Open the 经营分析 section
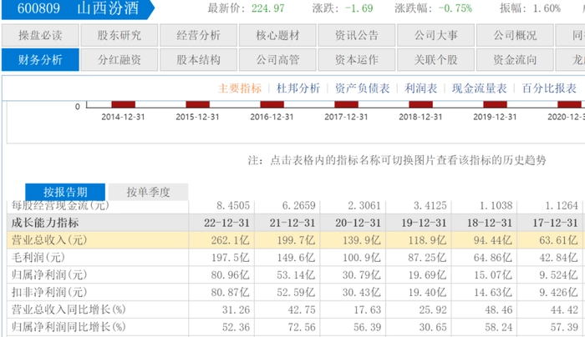This screenshot has width=585, height=337. (x=199, y=36)
